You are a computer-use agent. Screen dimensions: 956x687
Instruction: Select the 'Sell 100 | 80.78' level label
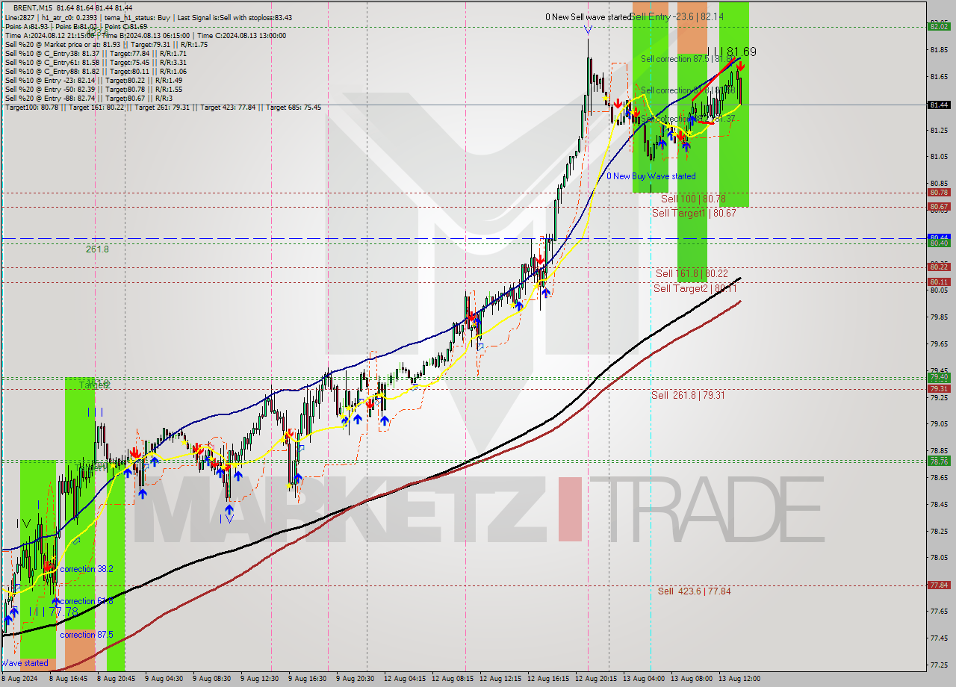tap(693, 199)
